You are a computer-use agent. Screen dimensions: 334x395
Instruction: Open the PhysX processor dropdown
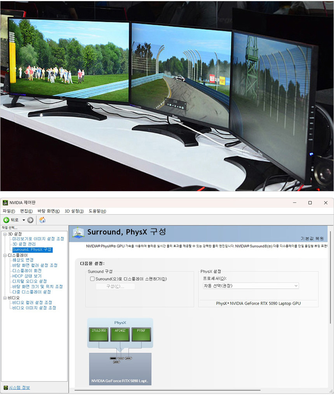coord(250,286)
